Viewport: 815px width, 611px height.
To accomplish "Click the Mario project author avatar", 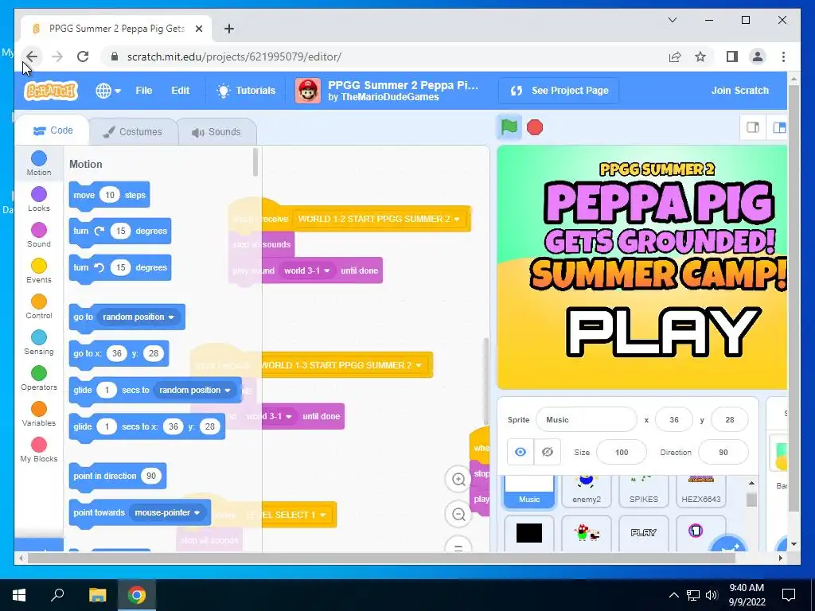I will pos(308,91).
